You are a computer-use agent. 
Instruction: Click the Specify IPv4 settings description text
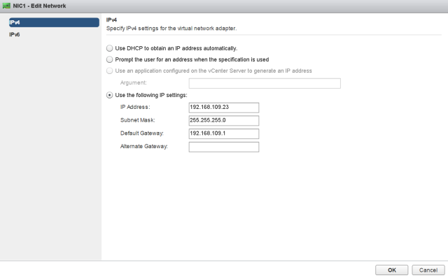(x=171, y=28)
